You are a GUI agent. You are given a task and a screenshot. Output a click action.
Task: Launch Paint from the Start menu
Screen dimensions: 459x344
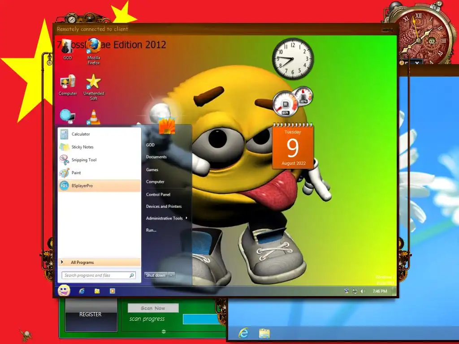(x=100, y=173)
